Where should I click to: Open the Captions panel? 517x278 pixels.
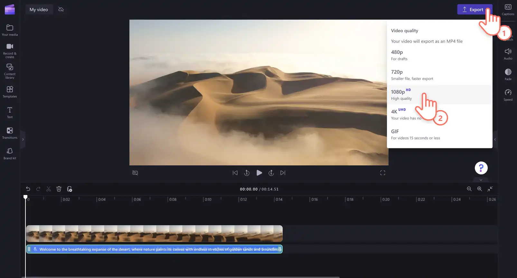coord(508,10)
